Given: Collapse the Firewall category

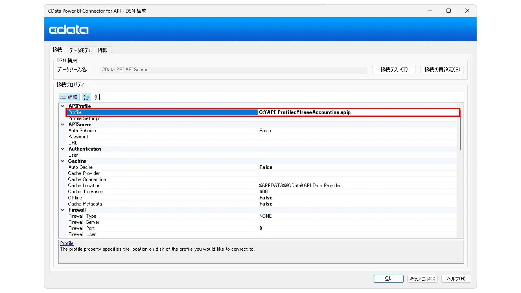Looking at the screenshot, I should [x=63, y=210].
